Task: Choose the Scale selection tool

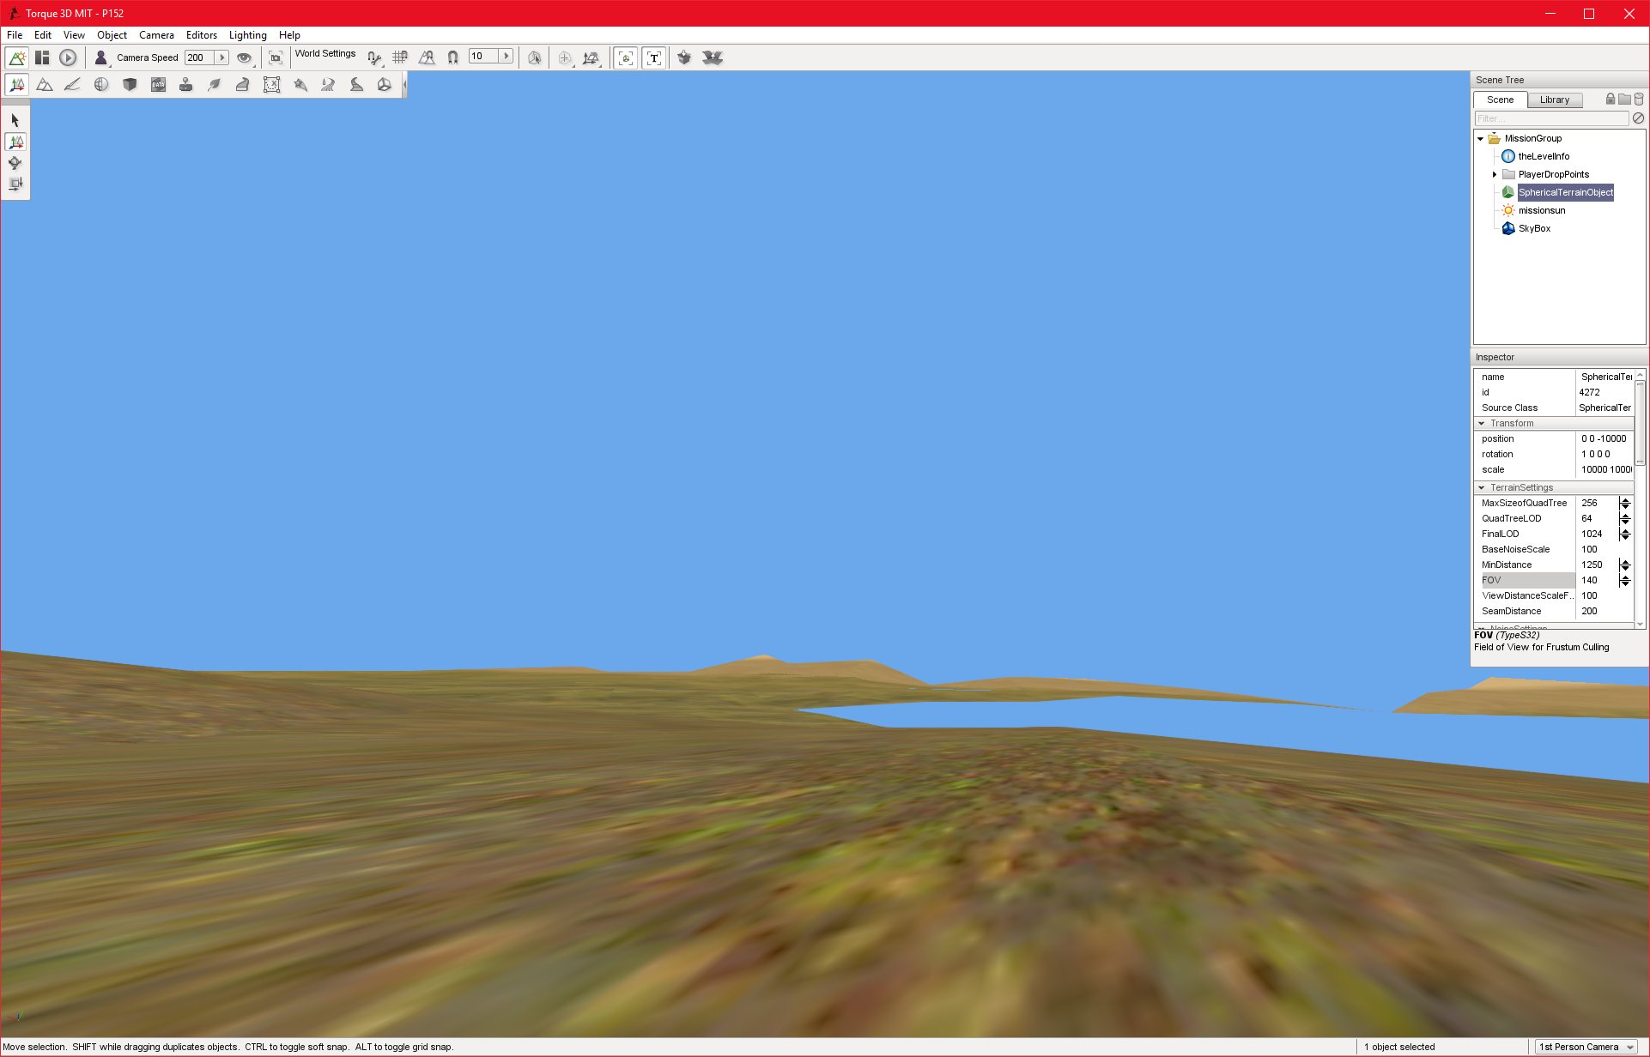Action: pyautogui.click(x=15, y=184)
